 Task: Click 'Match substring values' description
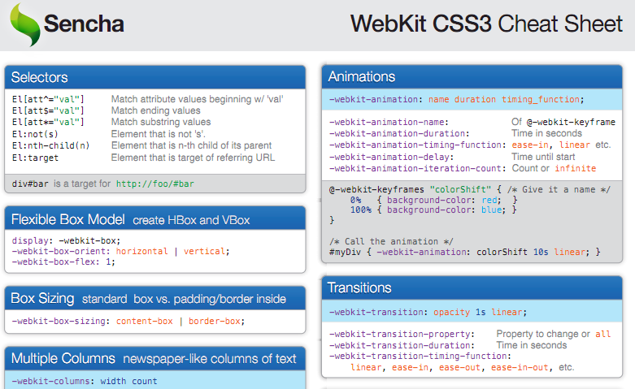(161, 122)
